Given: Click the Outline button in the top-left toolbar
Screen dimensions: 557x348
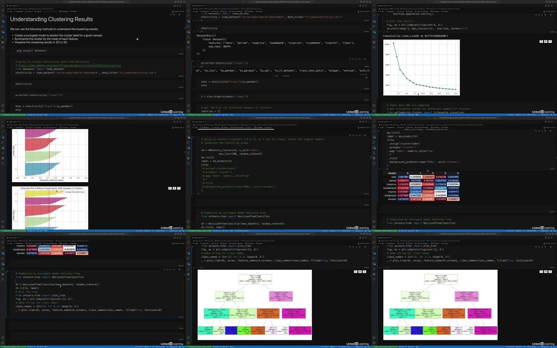Looking at the screenshot, I should click(73, 11).
